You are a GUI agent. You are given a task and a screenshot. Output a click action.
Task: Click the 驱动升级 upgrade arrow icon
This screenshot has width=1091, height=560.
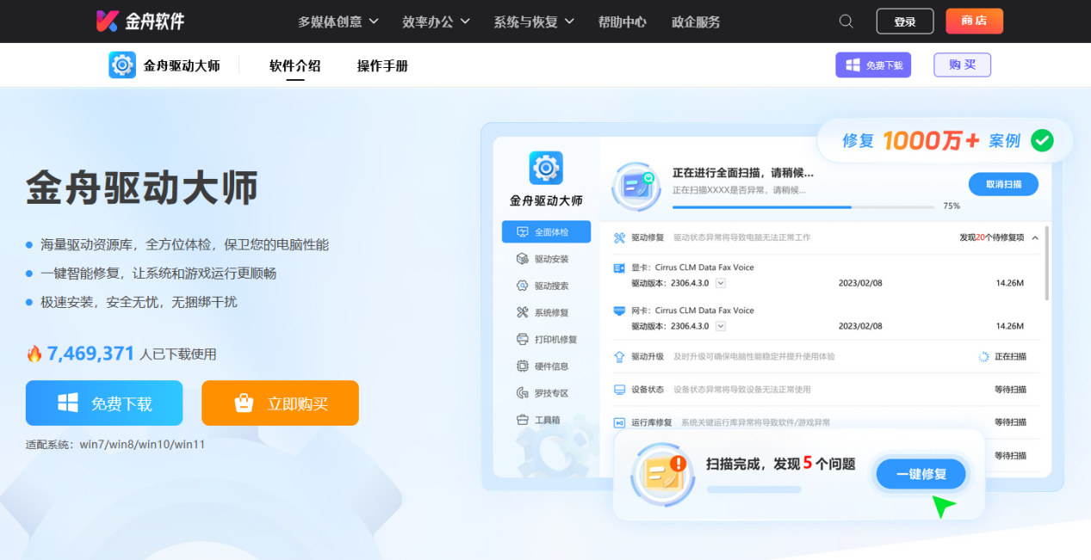click(x=619, y=356)
